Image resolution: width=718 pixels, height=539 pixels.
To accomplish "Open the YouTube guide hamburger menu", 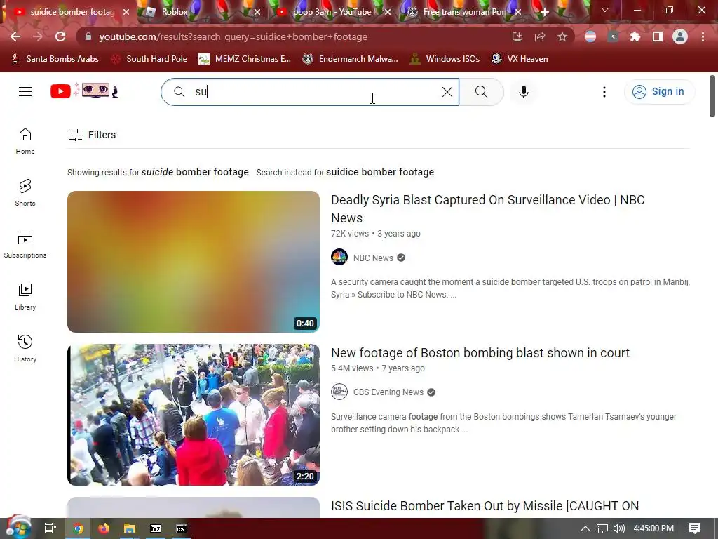I will [x=25, y=92].
